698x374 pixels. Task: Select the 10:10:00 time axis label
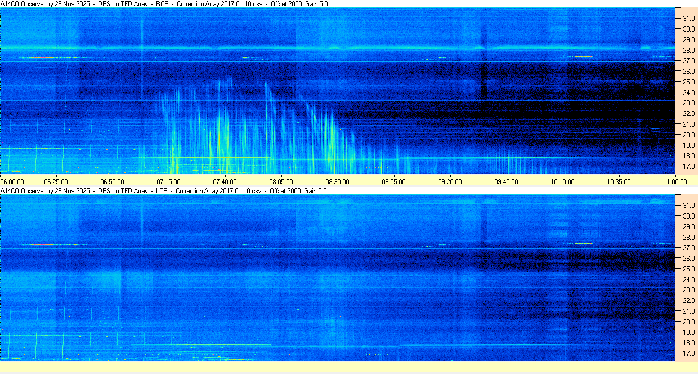(562, 181)
